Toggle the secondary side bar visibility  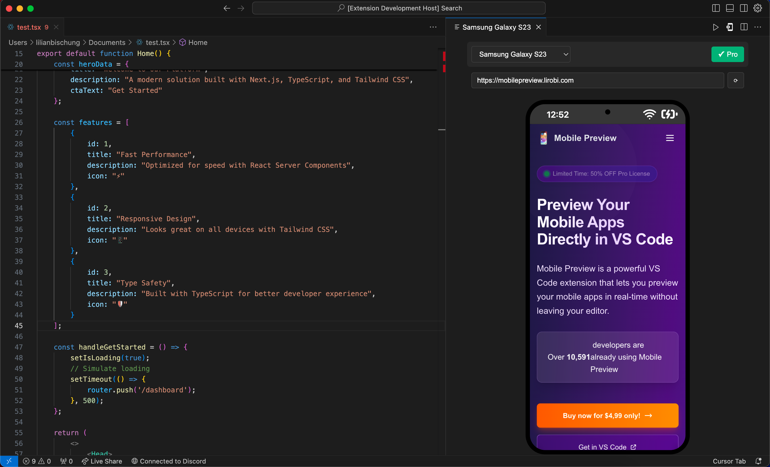744,8
